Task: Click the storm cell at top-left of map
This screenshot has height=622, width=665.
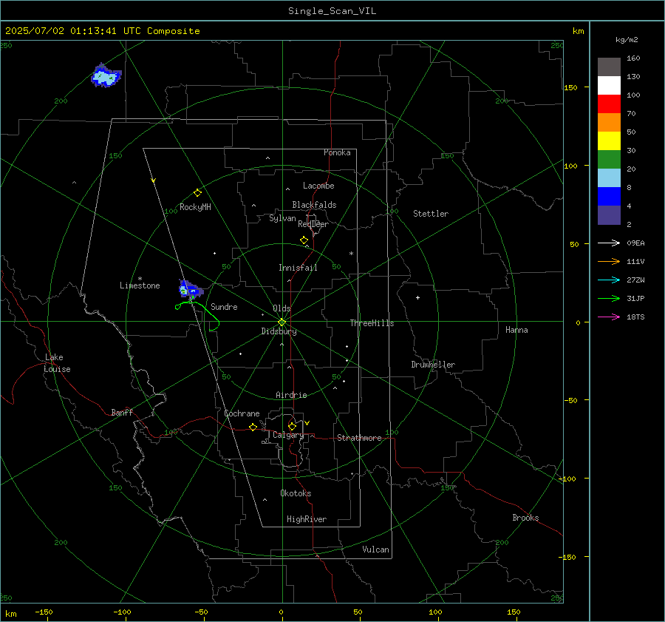Action: click(106, 76)
